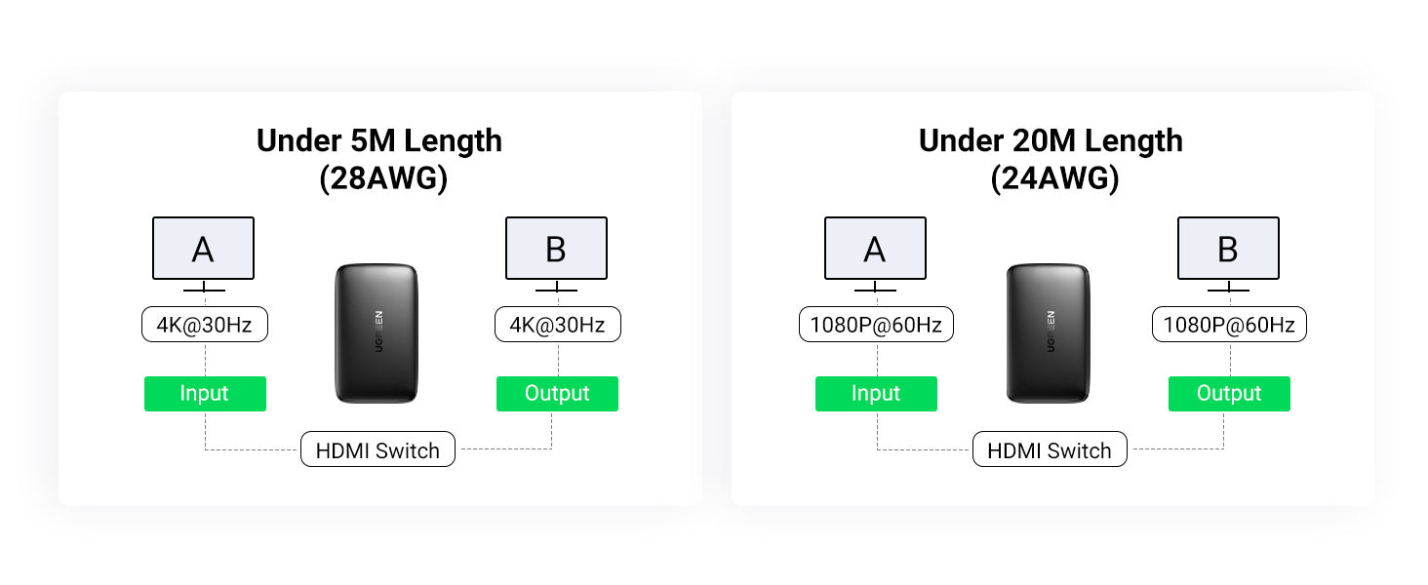Click green Output button under 1080P@60Hz
The height and width of the screenshot is (585, 1428).
[1229, 394]
